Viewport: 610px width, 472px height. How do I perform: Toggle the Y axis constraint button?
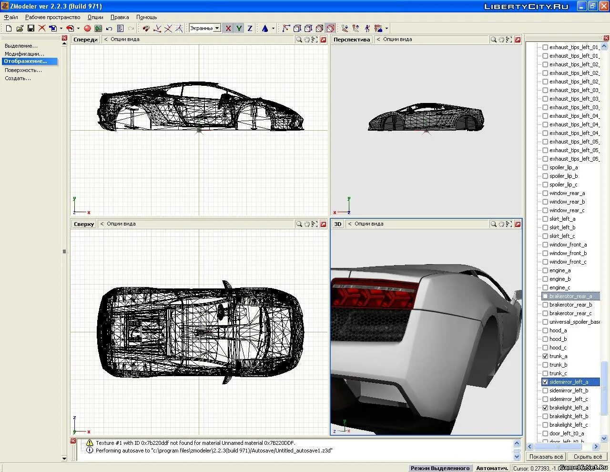pyautogui.click(x=239, y=29)
